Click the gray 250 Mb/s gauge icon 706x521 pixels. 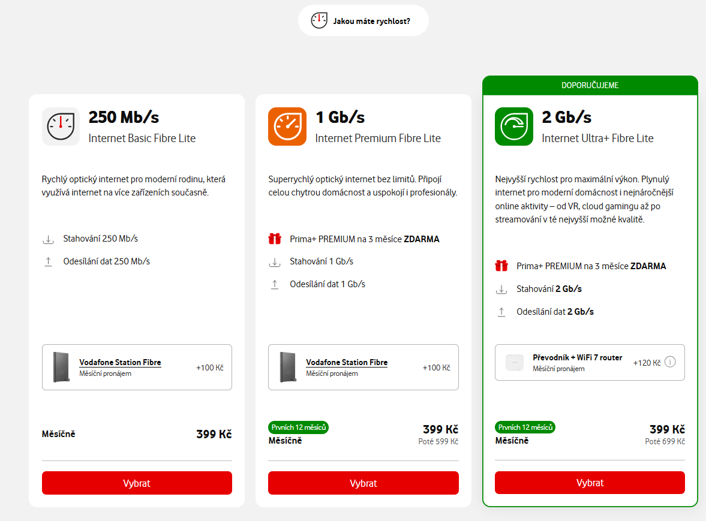pos(61,127)
